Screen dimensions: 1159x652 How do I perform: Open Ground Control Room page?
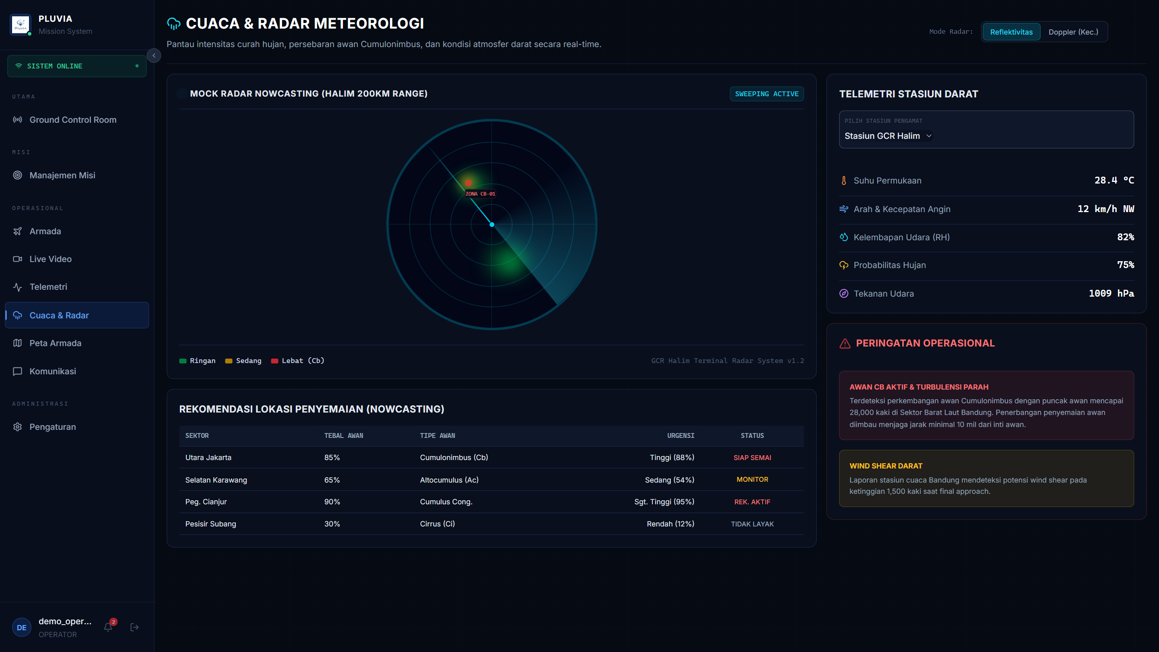77,120
